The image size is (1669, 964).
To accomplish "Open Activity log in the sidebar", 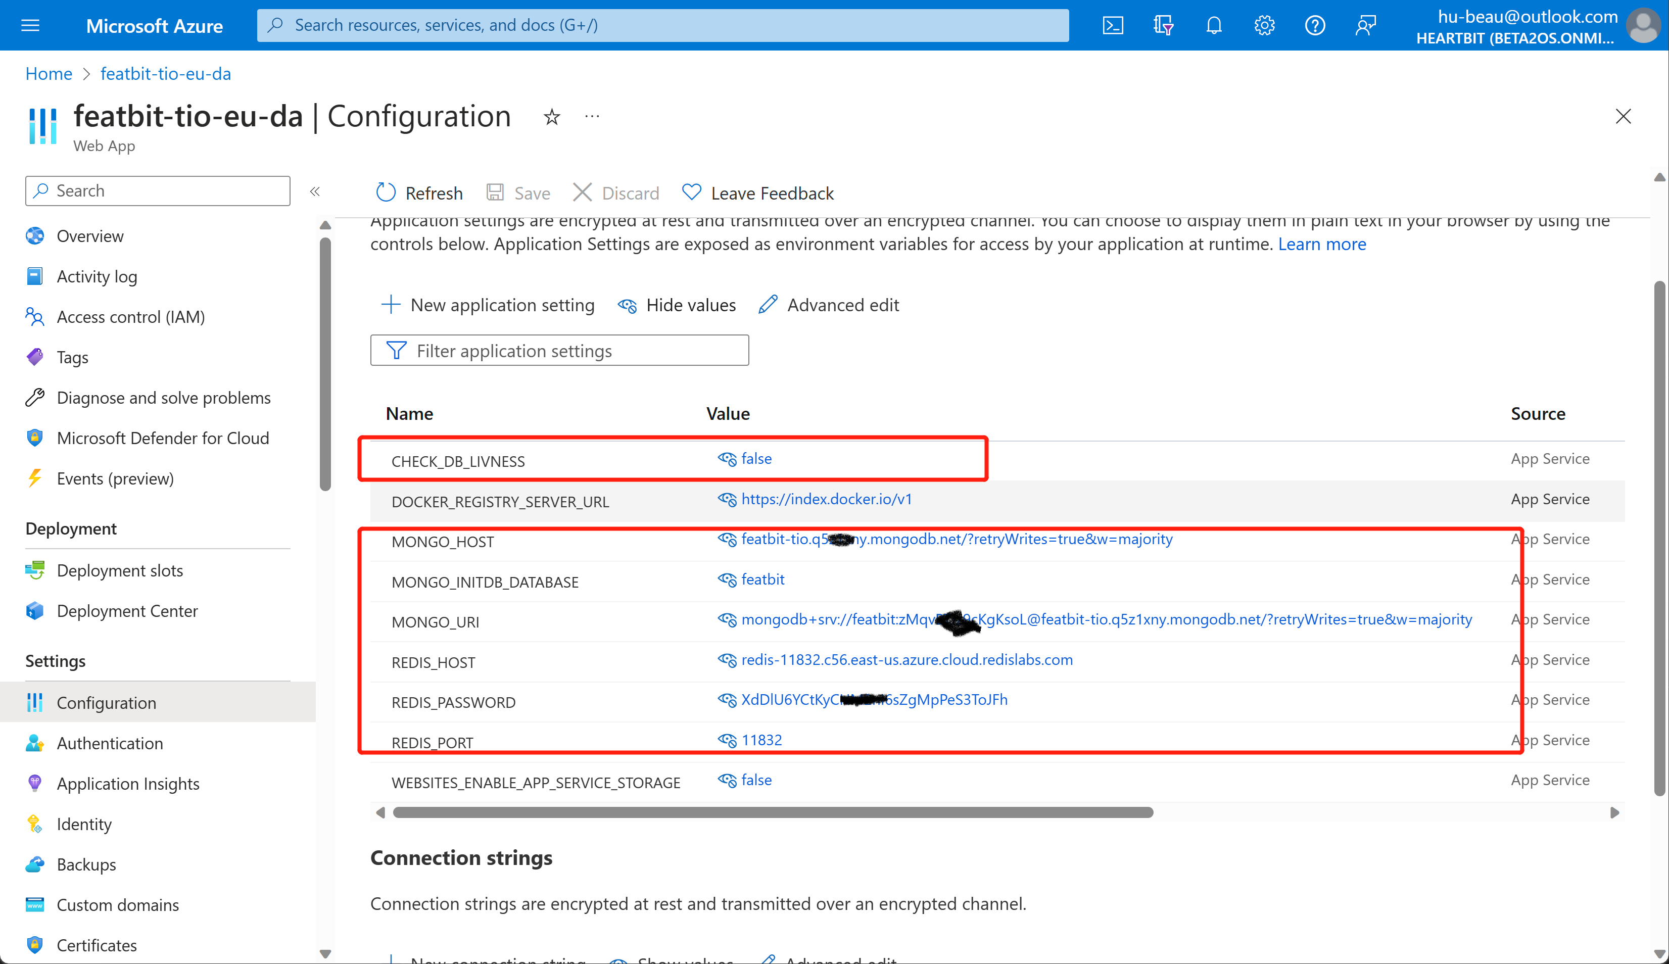I will (97, 277).
